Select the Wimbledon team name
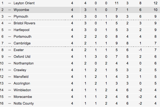Image resolution: width=160 pixels, height=107 pixels. [22, 90]
